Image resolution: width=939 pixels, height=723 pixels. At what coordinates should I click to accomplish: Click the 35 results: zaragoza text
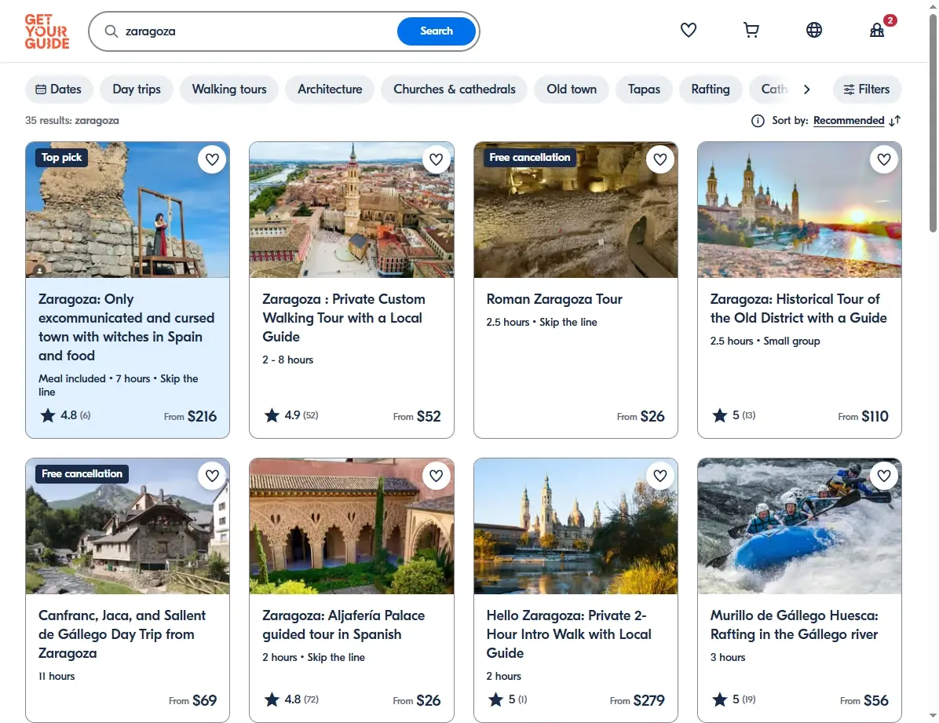point(72,120)
